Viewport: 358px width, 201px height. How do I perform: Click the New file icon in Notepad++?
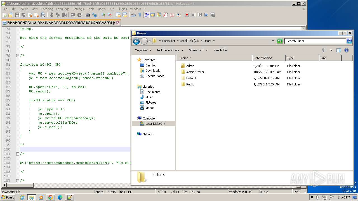click(x=4, y=15)
